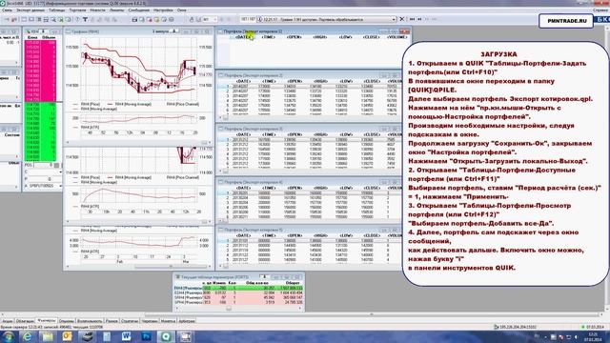This screenshot has width=610, height=343.
Task: Click <OPEN> header in Экспорт котировок 1 window
Action: point(295,37)
